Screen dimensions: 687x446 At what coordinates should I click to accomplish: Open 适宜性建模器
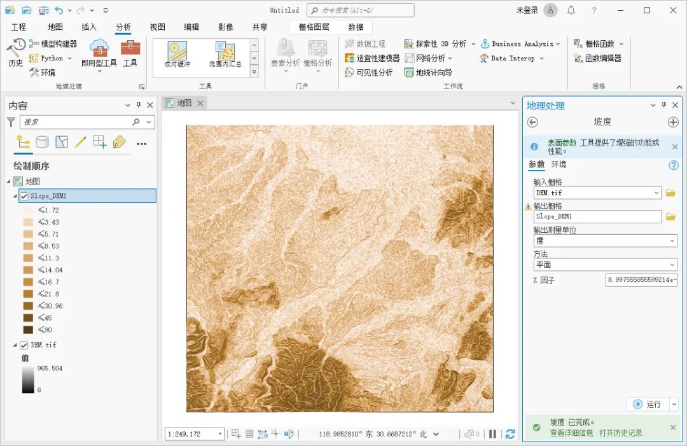click(x=372, y=58)
